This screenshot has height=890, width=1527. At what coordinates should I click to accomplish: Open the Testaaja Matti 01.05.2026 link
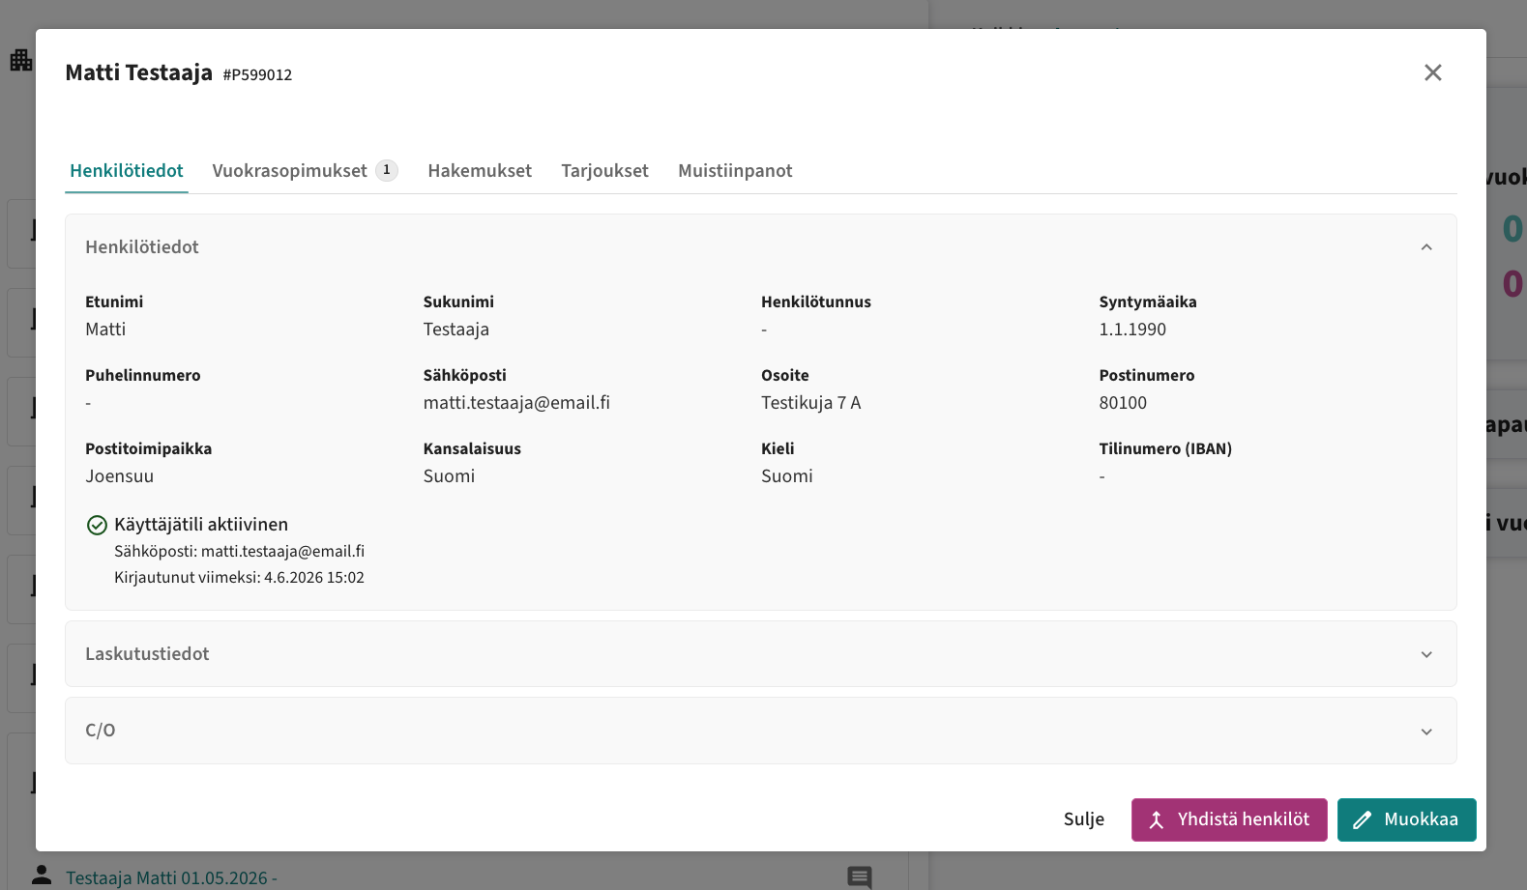171,878
